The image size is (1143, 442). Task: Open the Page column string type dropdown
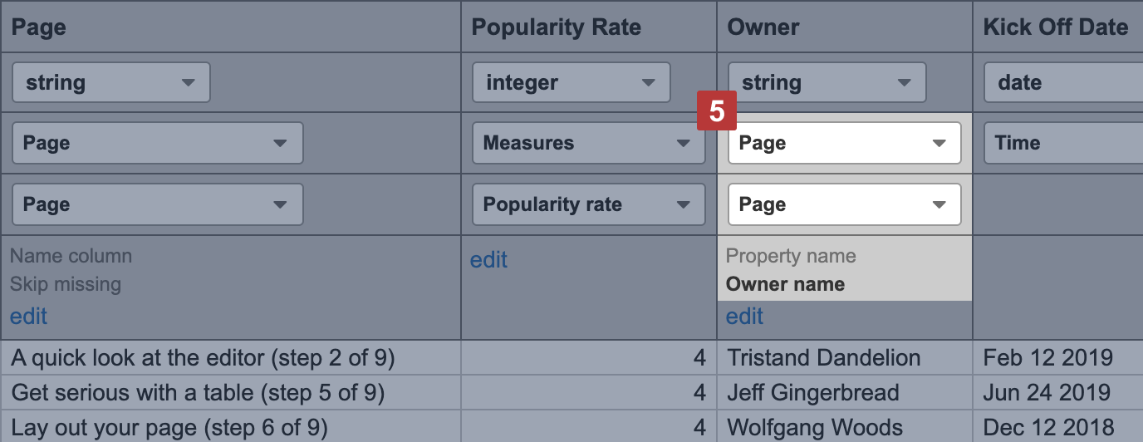tap(110, 83)
